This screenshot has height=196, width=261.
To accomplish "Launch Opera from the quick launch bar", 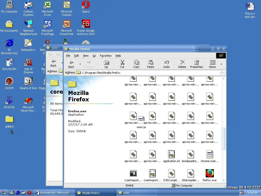I will tap(30, 193).
